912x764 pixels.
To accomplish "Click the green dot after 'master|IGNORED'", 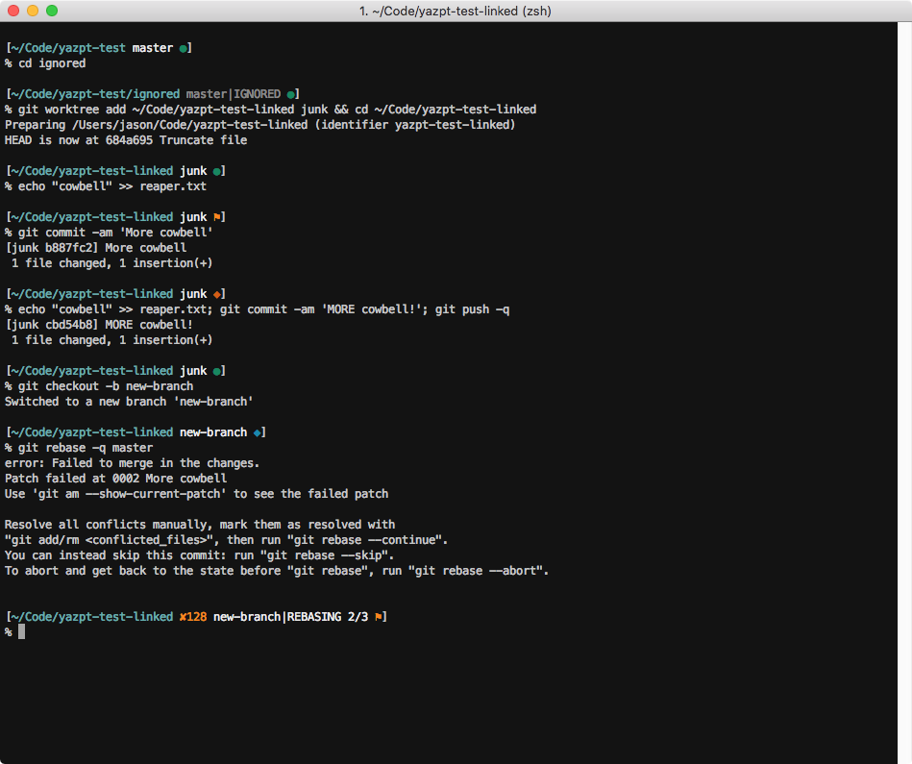I will click(290, 94).
